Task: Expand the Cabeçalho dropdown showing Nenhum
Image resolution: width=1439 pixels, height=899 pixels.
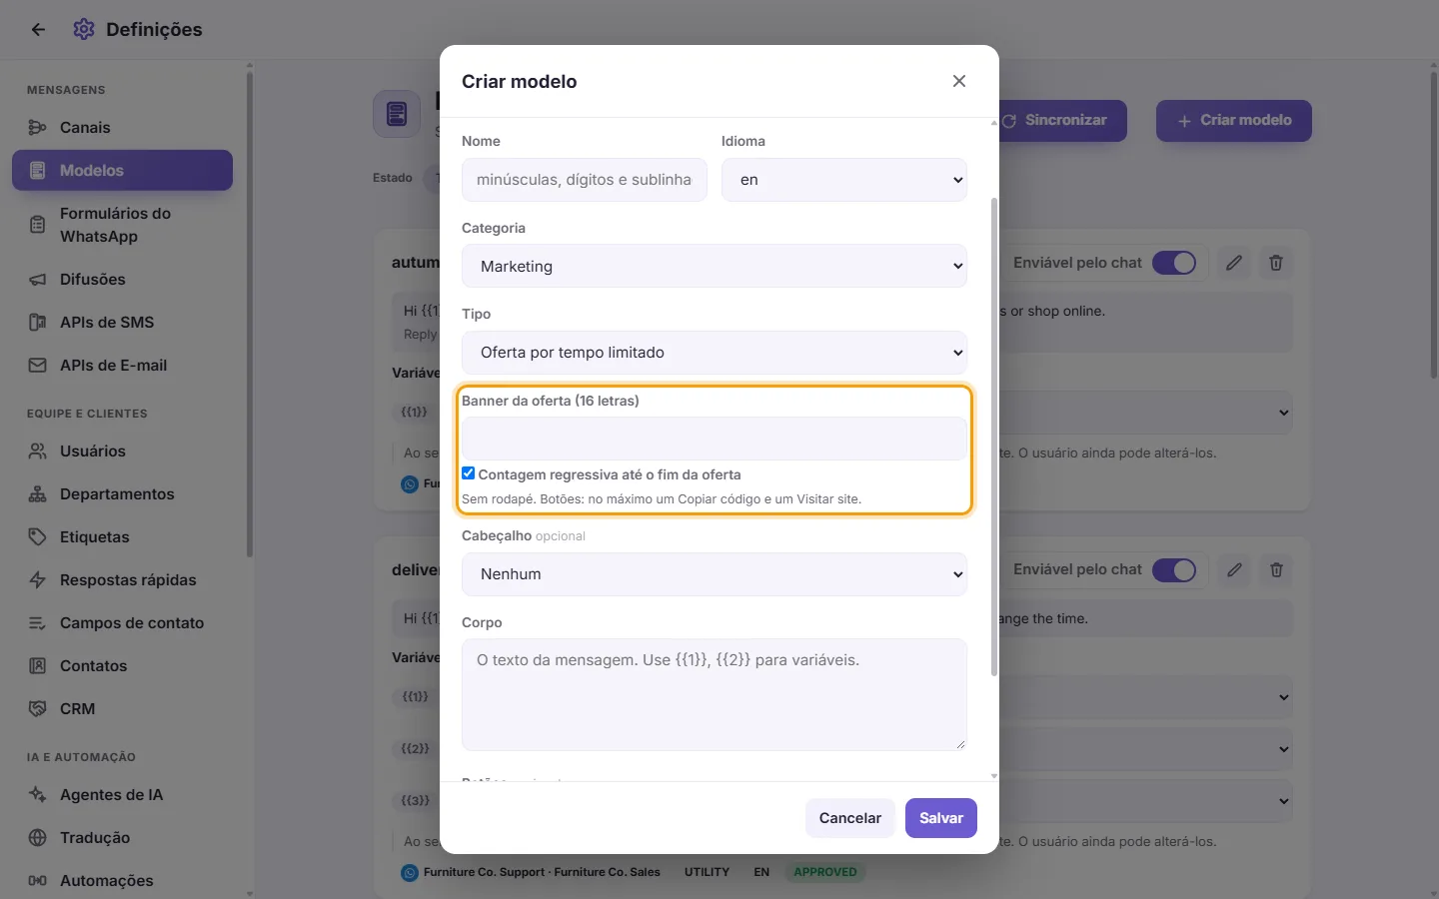Action: tap(715, 574)
